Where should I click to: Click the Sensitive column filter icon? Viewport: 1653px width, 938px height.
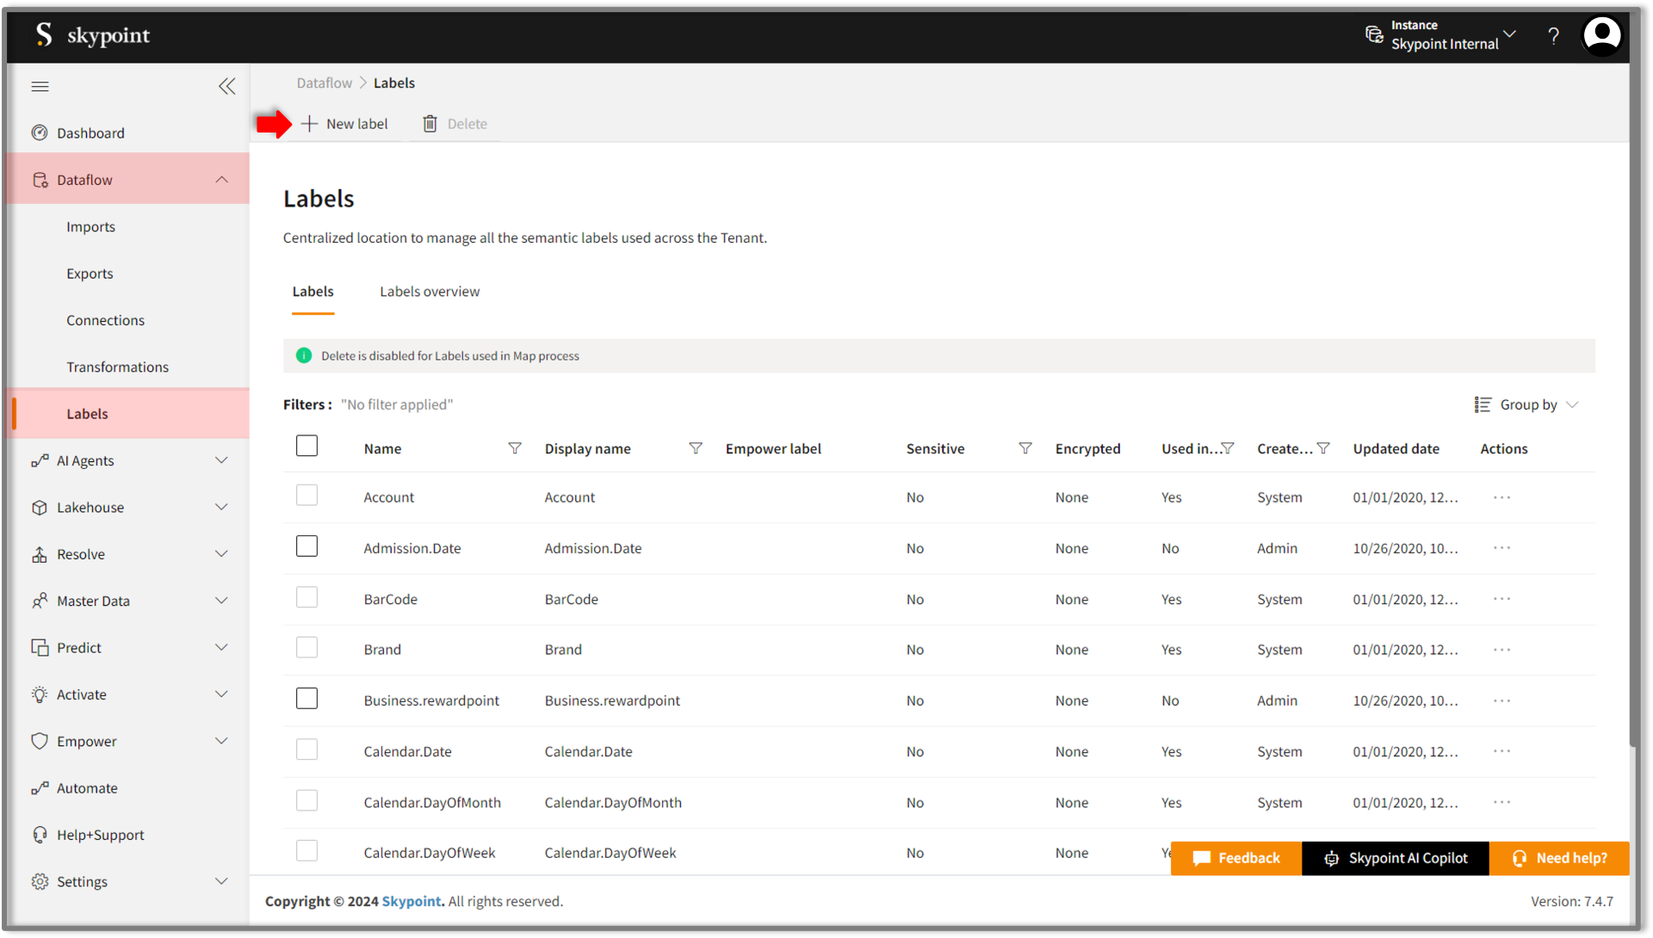(1025, 448)
